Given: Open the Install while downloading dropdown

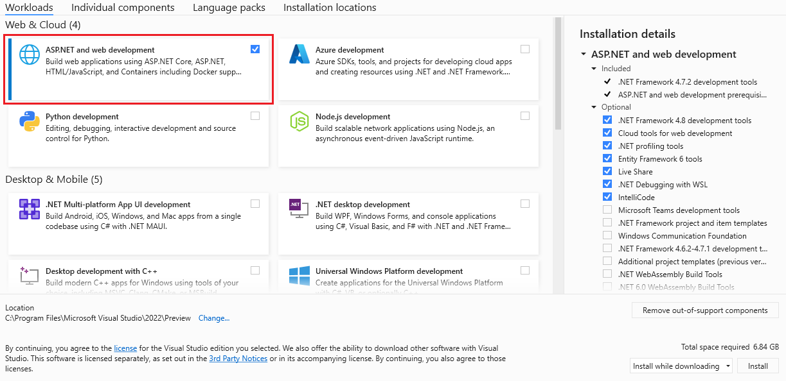Looking at the screenshot, I should (681, 366).
